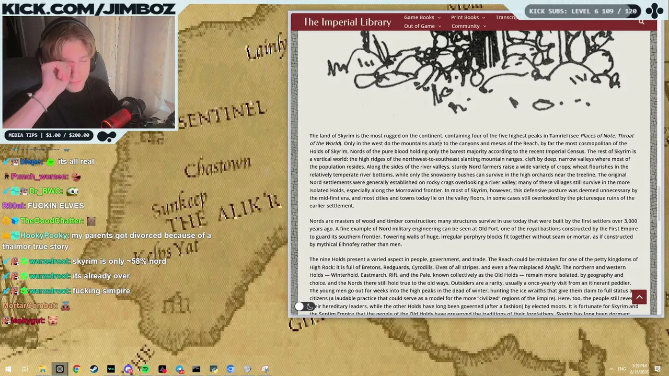Click the KICK.COM/JIMBOZ channel title
This screenshot has height=376, width=669.
[x=88, y=8]
